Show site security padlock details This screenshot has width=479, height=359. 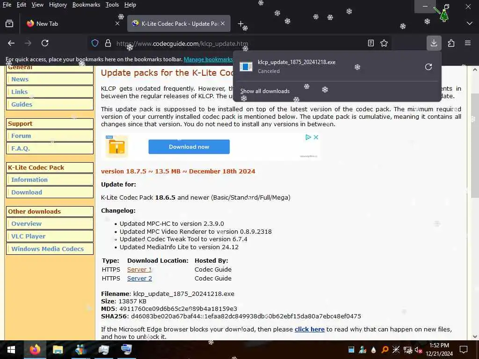pyautogui.click(x=108, y=43)
